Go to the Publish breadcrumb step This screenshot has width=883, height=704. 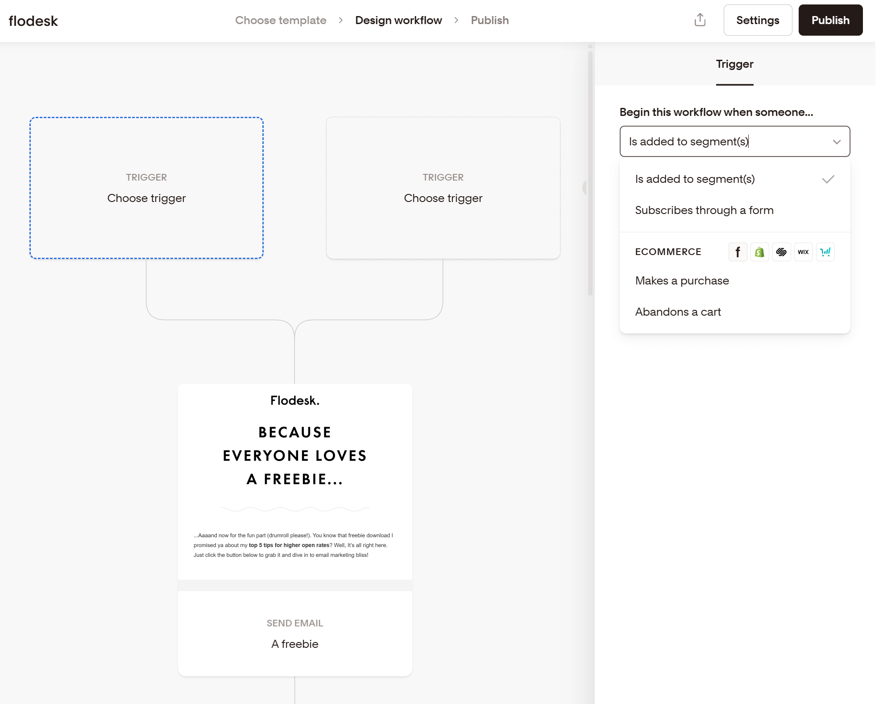(x=489, y=21)
